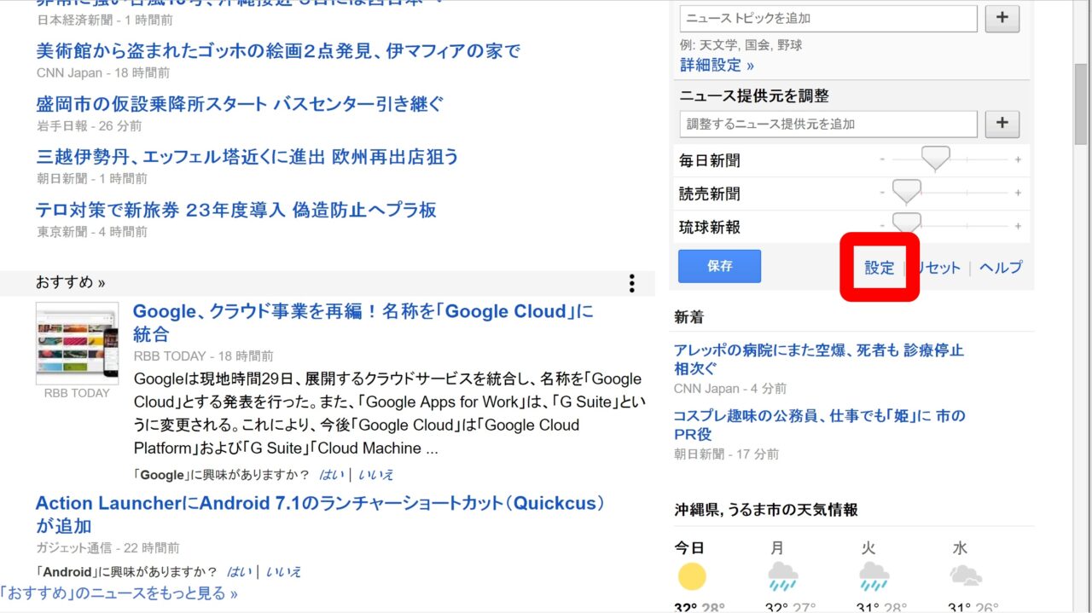This screenshot has width=1092, height=613.
Task: Open the three-dot menu for おすすめ
Action: coord(631,283)
